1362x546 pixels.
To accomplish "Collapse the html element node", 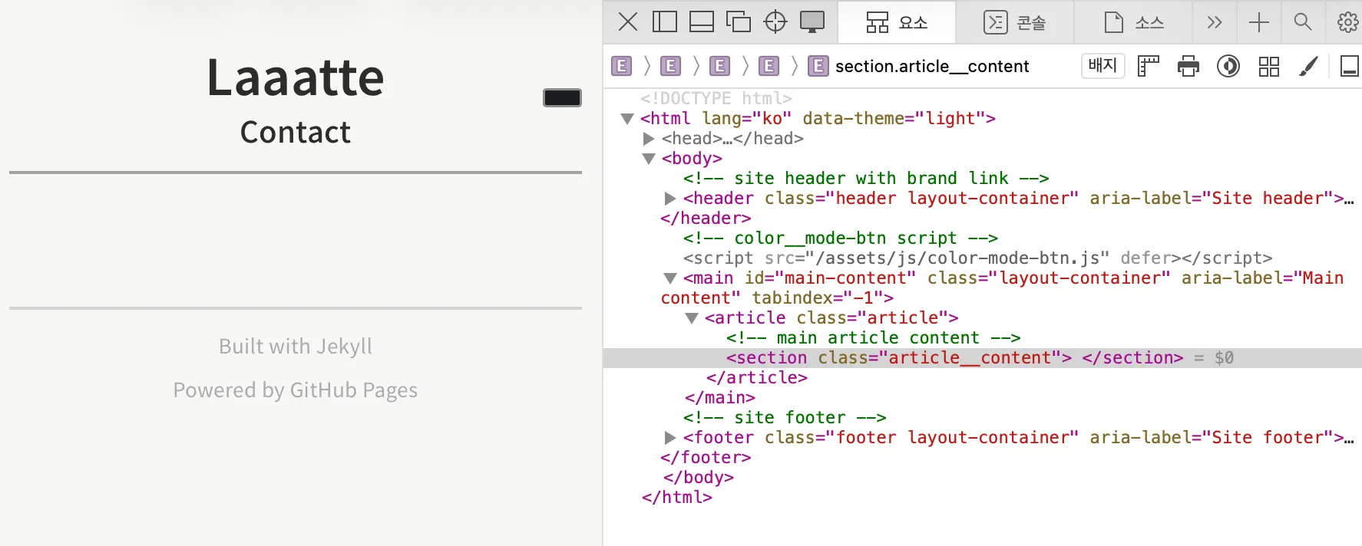I will click(627, 119).
